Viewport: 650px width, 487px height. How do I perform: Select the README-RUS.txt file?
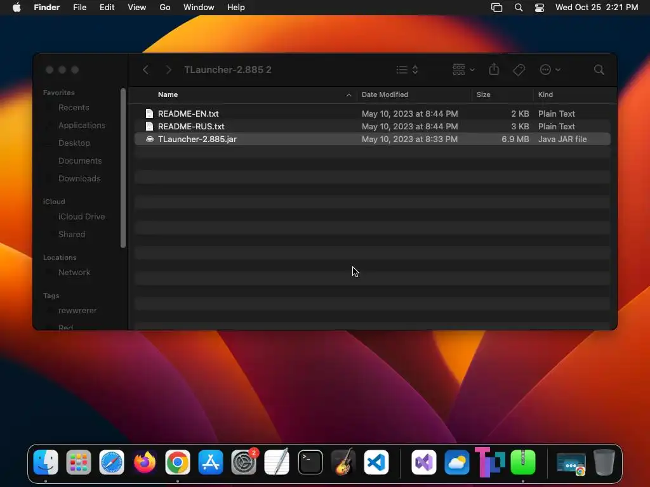tap(372, 126)
